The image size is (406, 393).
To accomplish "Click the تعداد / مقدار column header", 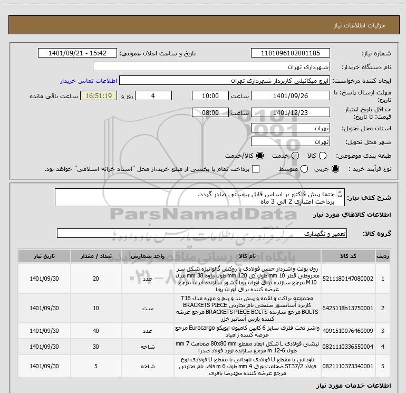I will coord(96,256).
